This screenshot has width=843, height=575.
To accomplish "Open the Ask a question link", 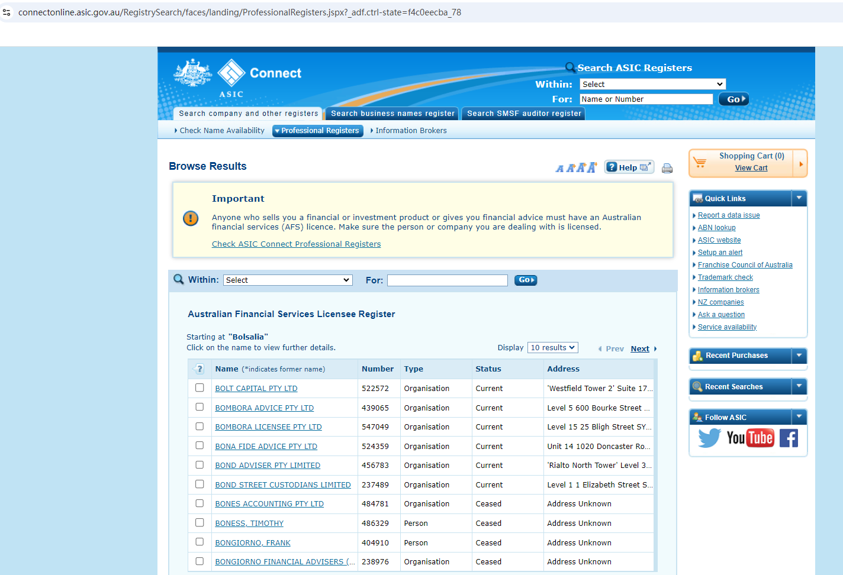I will click(721, 315).
